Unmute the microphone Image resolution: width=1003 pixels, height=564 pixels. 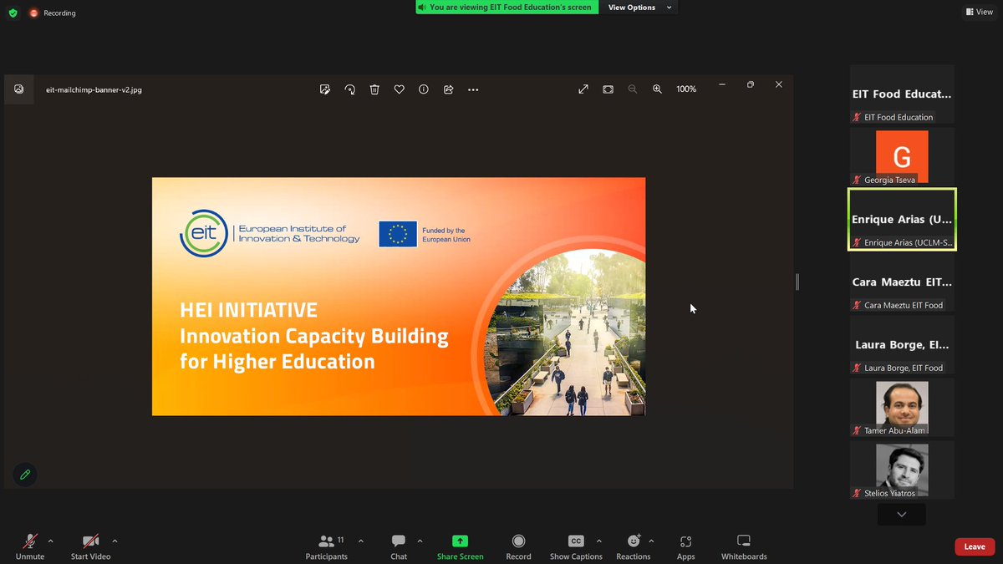pyautogui.click(x=30, y=546)
